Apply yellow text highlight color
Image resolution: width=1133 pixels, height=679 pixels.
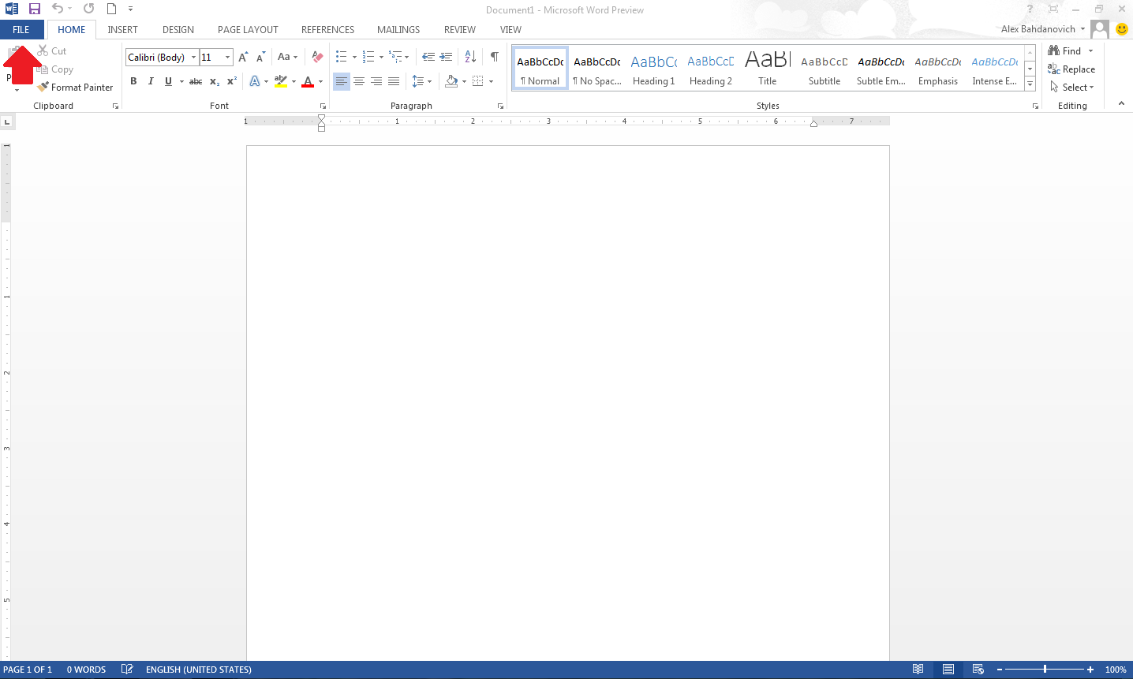click(x=282, y=81)
